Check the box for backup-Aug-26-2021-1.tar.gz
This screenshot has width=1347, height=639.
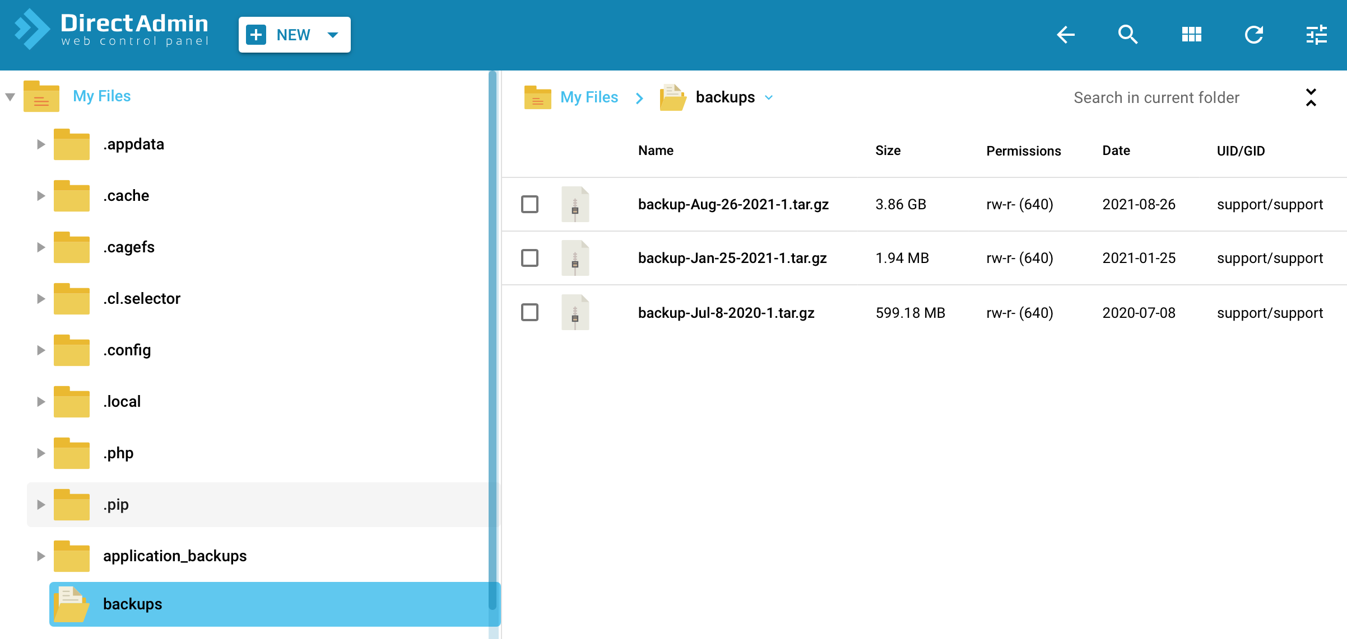[x=529, y=204]
